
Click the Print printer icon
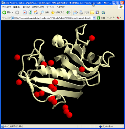click(x=81, y=12)
